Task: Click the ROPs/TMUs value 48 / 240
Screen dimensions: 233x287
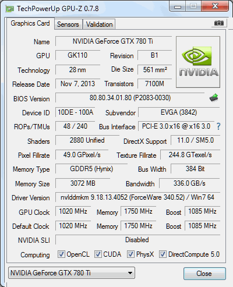Action: pyautogui.click(x=75, y=126)
